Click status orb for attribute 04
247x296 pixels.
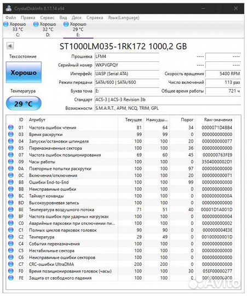point(11,141)
